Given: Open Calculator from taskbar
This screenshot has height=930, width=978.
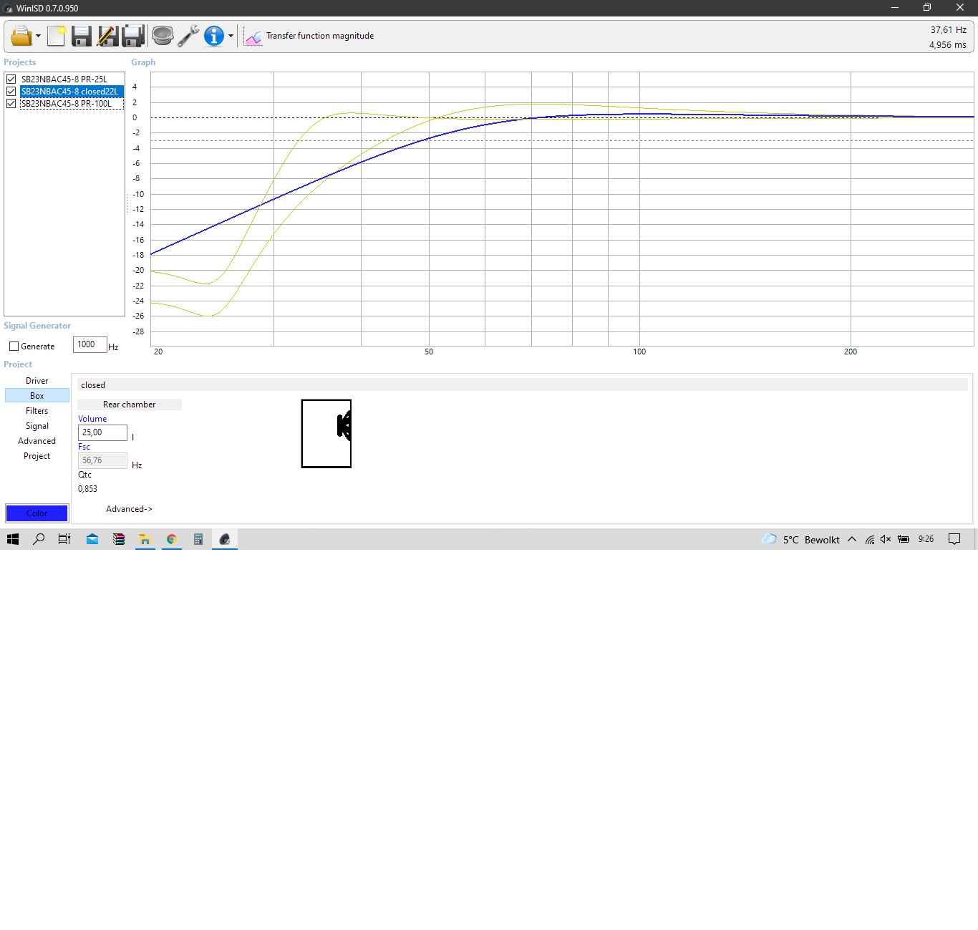Looking at the screenshot, I should 198,539.
